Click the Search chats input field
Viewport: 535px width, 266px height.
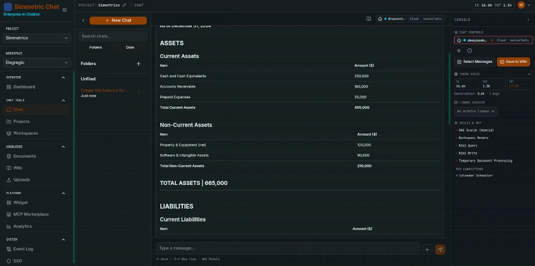pos(113,36)
